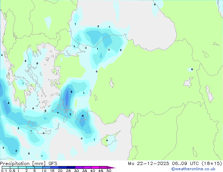223x172 pixels.
Task: Click the legend label '5' under the color bar
Action: coord(34,171)
